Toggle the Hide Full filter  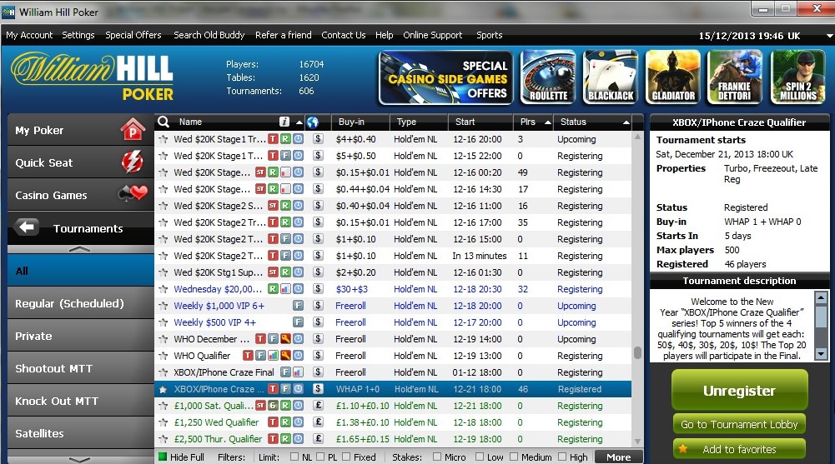tap(163, 457)
